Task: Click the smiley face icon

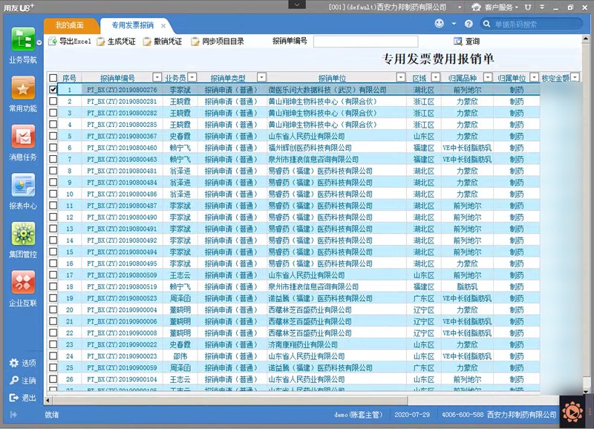Action: click(439, 24)
